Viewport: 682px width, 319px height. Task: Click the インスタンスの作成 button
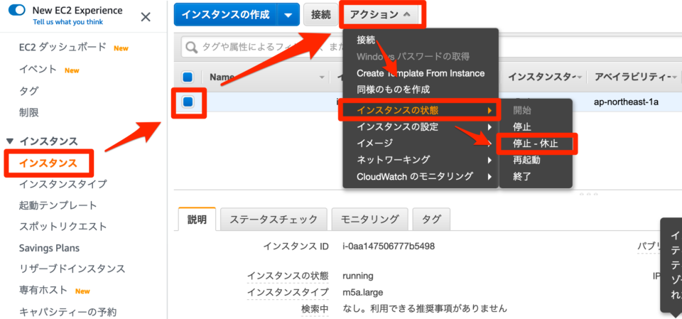tap(225, 14)
